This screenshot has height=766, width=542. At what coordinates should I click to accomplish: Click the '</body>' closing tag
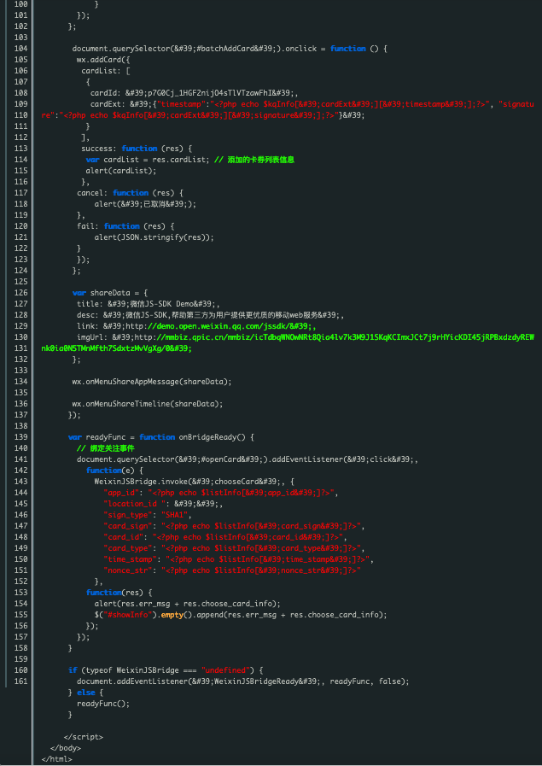point(66,748)
